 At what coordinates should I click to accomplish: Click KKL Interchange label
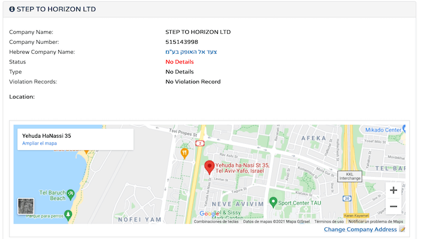coord(350,176)
